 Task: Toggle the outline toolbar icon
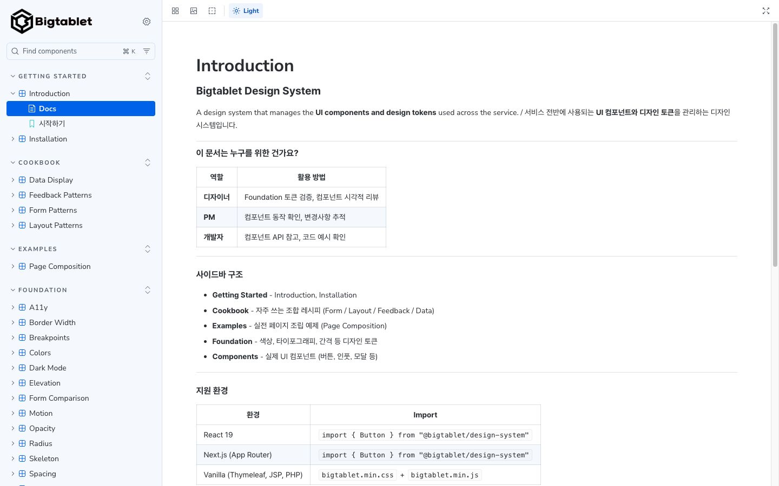tap(212, 11)
